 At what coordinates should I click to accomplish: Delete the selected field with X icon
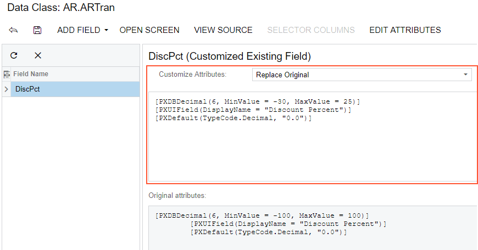click(x=38, y=55)
